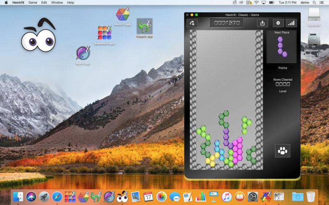Open the Window menu
Viewport: 329px width, 205px height.
click(57, 2)
